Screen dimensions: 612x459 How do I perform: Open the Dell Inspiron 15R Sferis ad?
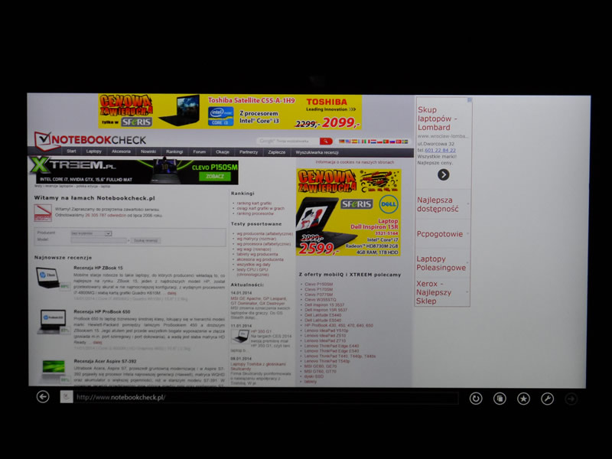[349, 213]
